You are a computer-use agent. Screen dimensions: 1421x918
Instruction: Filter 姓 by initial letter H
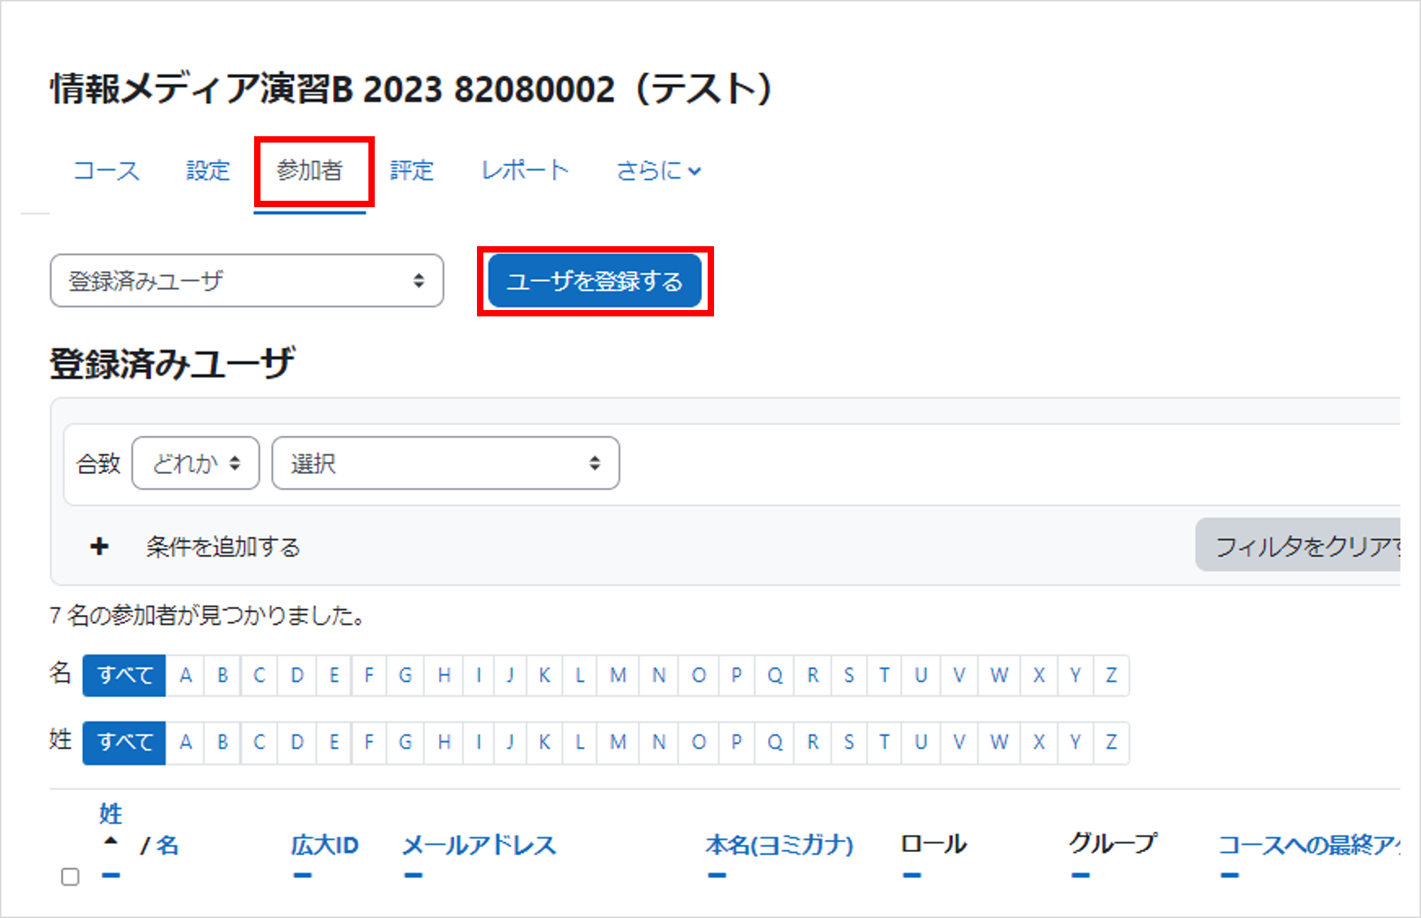tap(444, 743)
